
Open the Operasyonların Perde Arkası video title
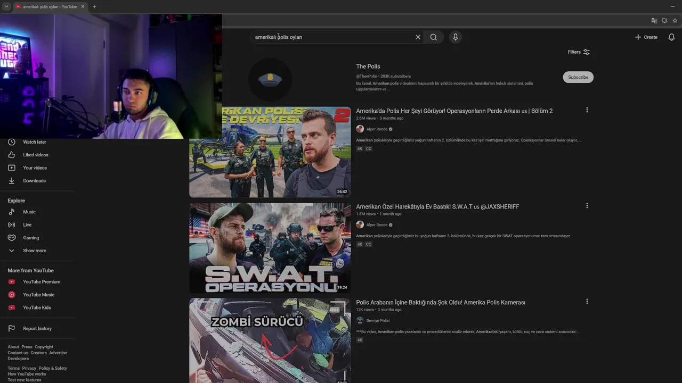(454, 111)
